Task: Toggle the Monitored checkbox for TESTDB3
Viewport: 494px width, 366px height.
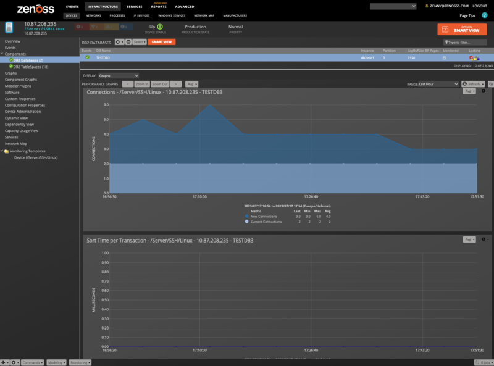Action: (x=444, y=58)
